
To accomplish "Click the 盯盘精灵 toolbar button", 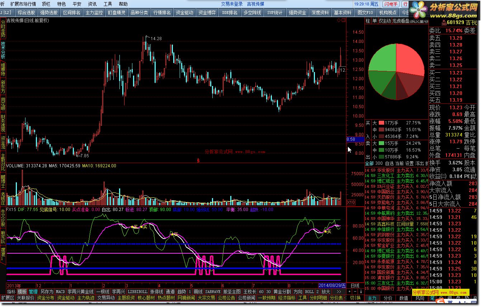I will tap(117, 13).
